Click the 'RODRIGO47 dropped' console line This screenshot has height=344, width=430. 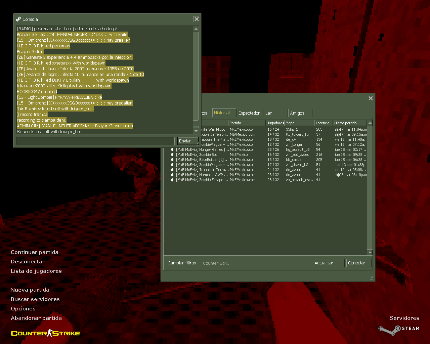[37, 92]
